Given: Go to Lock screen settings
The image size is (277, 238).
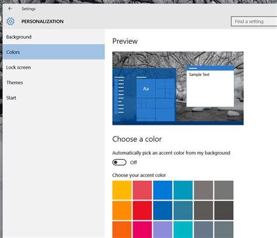Looking at the screenshot, I should point(54,67).
